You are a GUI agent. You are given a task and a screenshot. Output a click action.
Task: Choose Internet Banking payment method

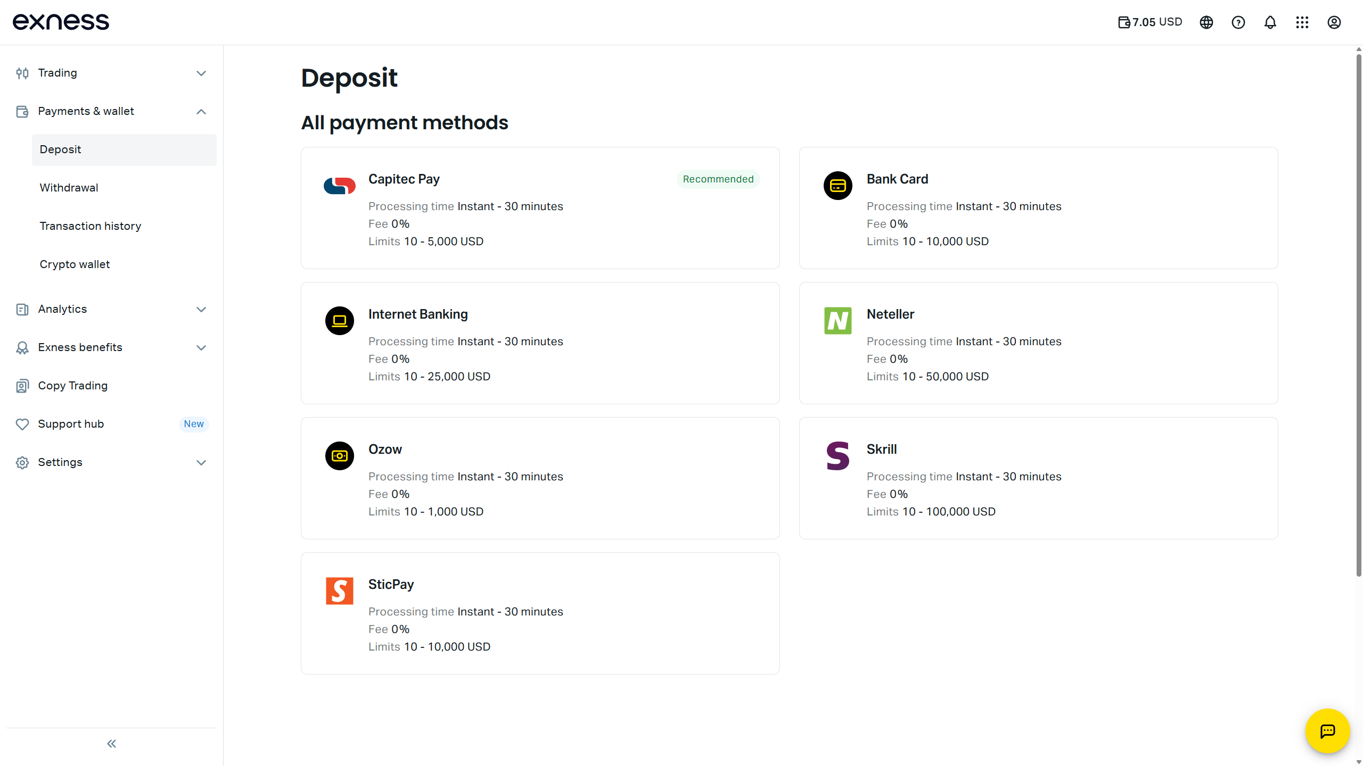point(540,343)
